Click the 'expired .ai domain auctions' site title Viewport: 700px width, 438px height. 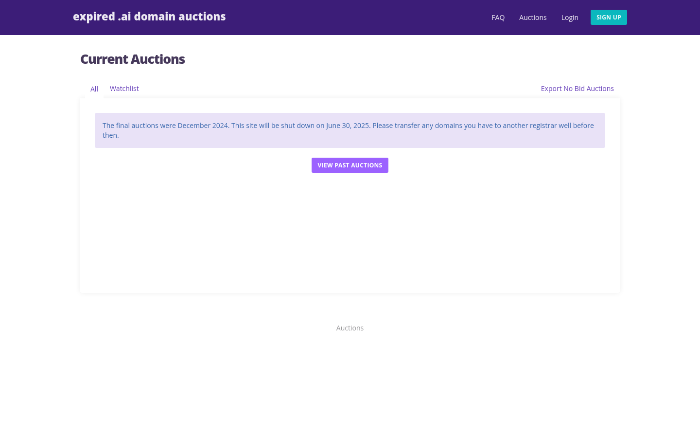click(x=149, y=17)
